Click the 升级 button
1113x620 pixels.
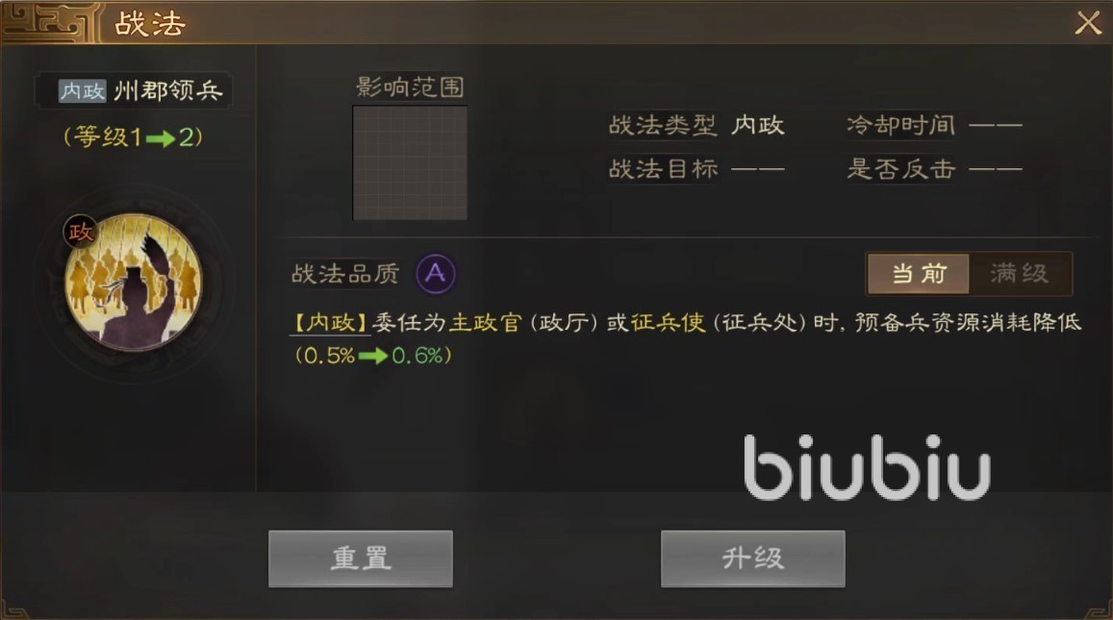pos(753,558)
